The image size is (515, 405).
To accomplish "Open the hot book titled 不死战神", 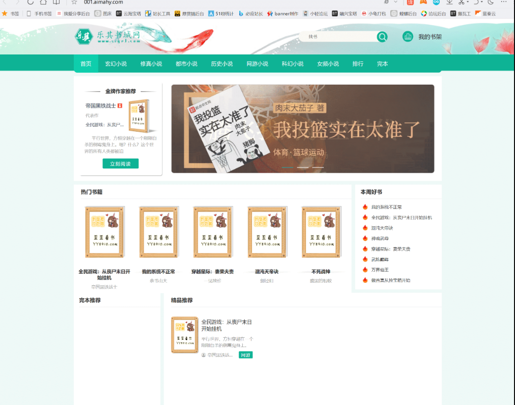I will [321, 272].
